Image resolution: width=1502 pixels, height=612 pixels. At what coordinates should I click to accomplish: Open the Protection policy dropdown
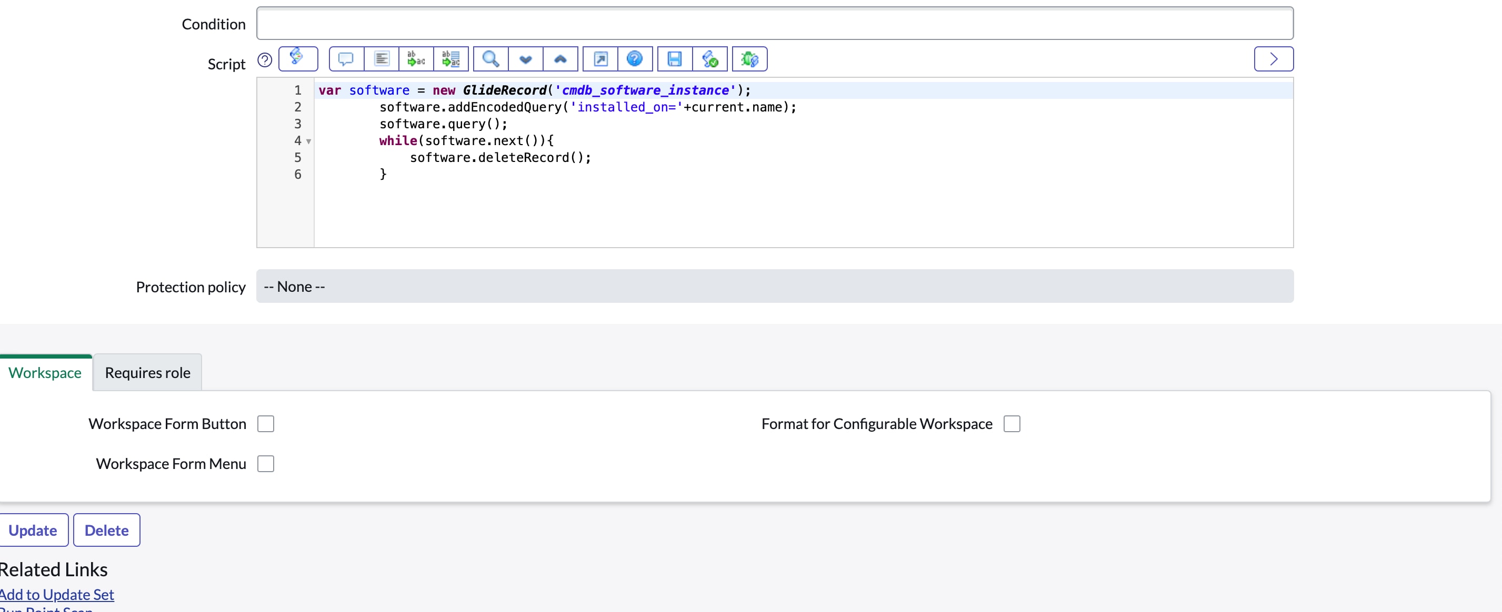(774, 286)
